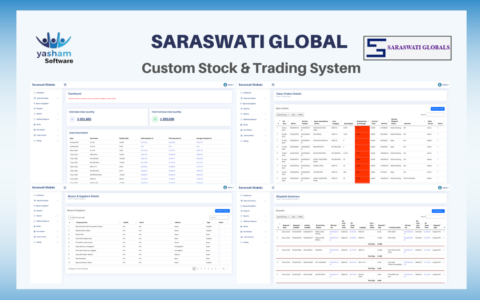Click the New Sales Order button

pyautogui.click(x=438, y=108)
